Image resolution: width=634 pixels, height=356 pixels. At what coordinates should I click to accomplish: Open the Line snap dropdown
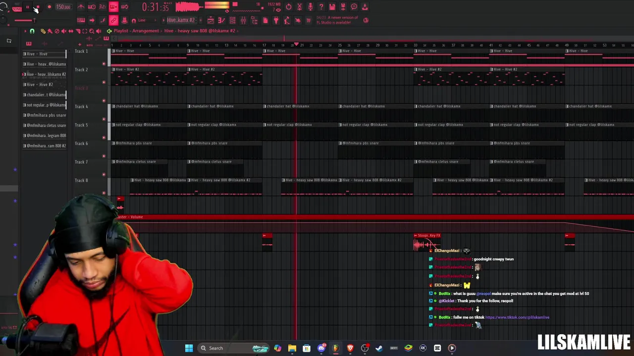148,20
